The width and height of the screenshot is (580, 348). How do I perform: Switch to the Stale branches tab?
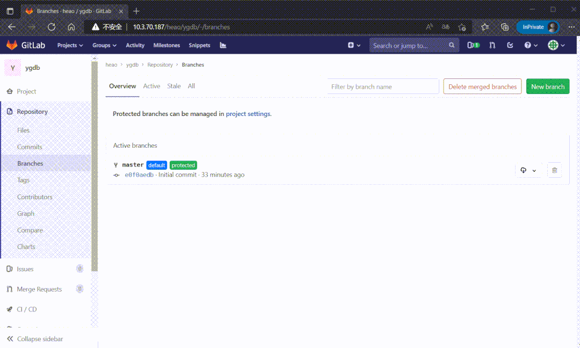coord(174,86)
